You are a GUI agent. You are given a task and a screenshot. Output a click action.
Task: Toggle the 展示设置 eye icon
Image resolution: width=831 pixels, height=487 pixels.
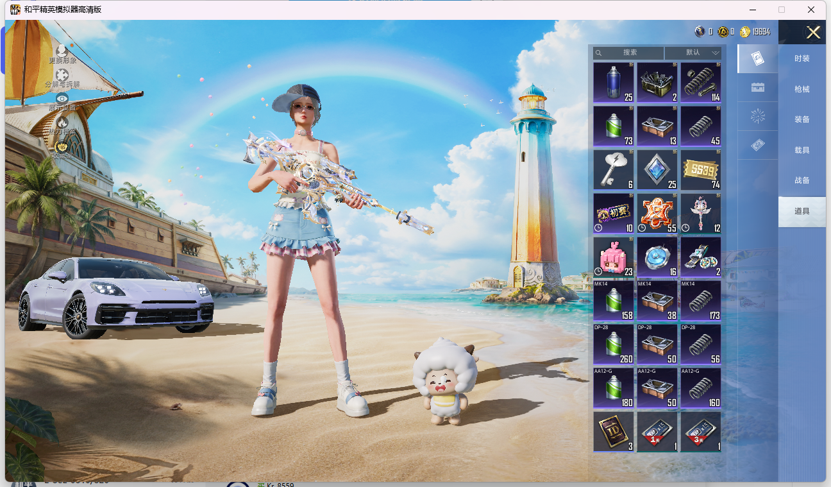coord(62,98)
